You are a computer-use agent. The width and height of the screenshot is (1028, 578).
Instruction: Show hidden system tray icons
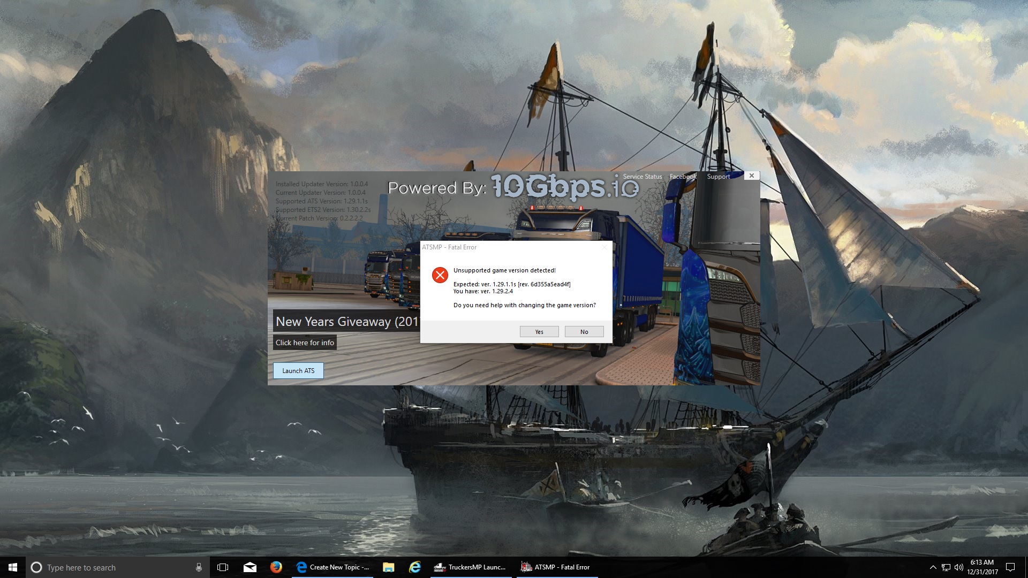pos(933,567)
